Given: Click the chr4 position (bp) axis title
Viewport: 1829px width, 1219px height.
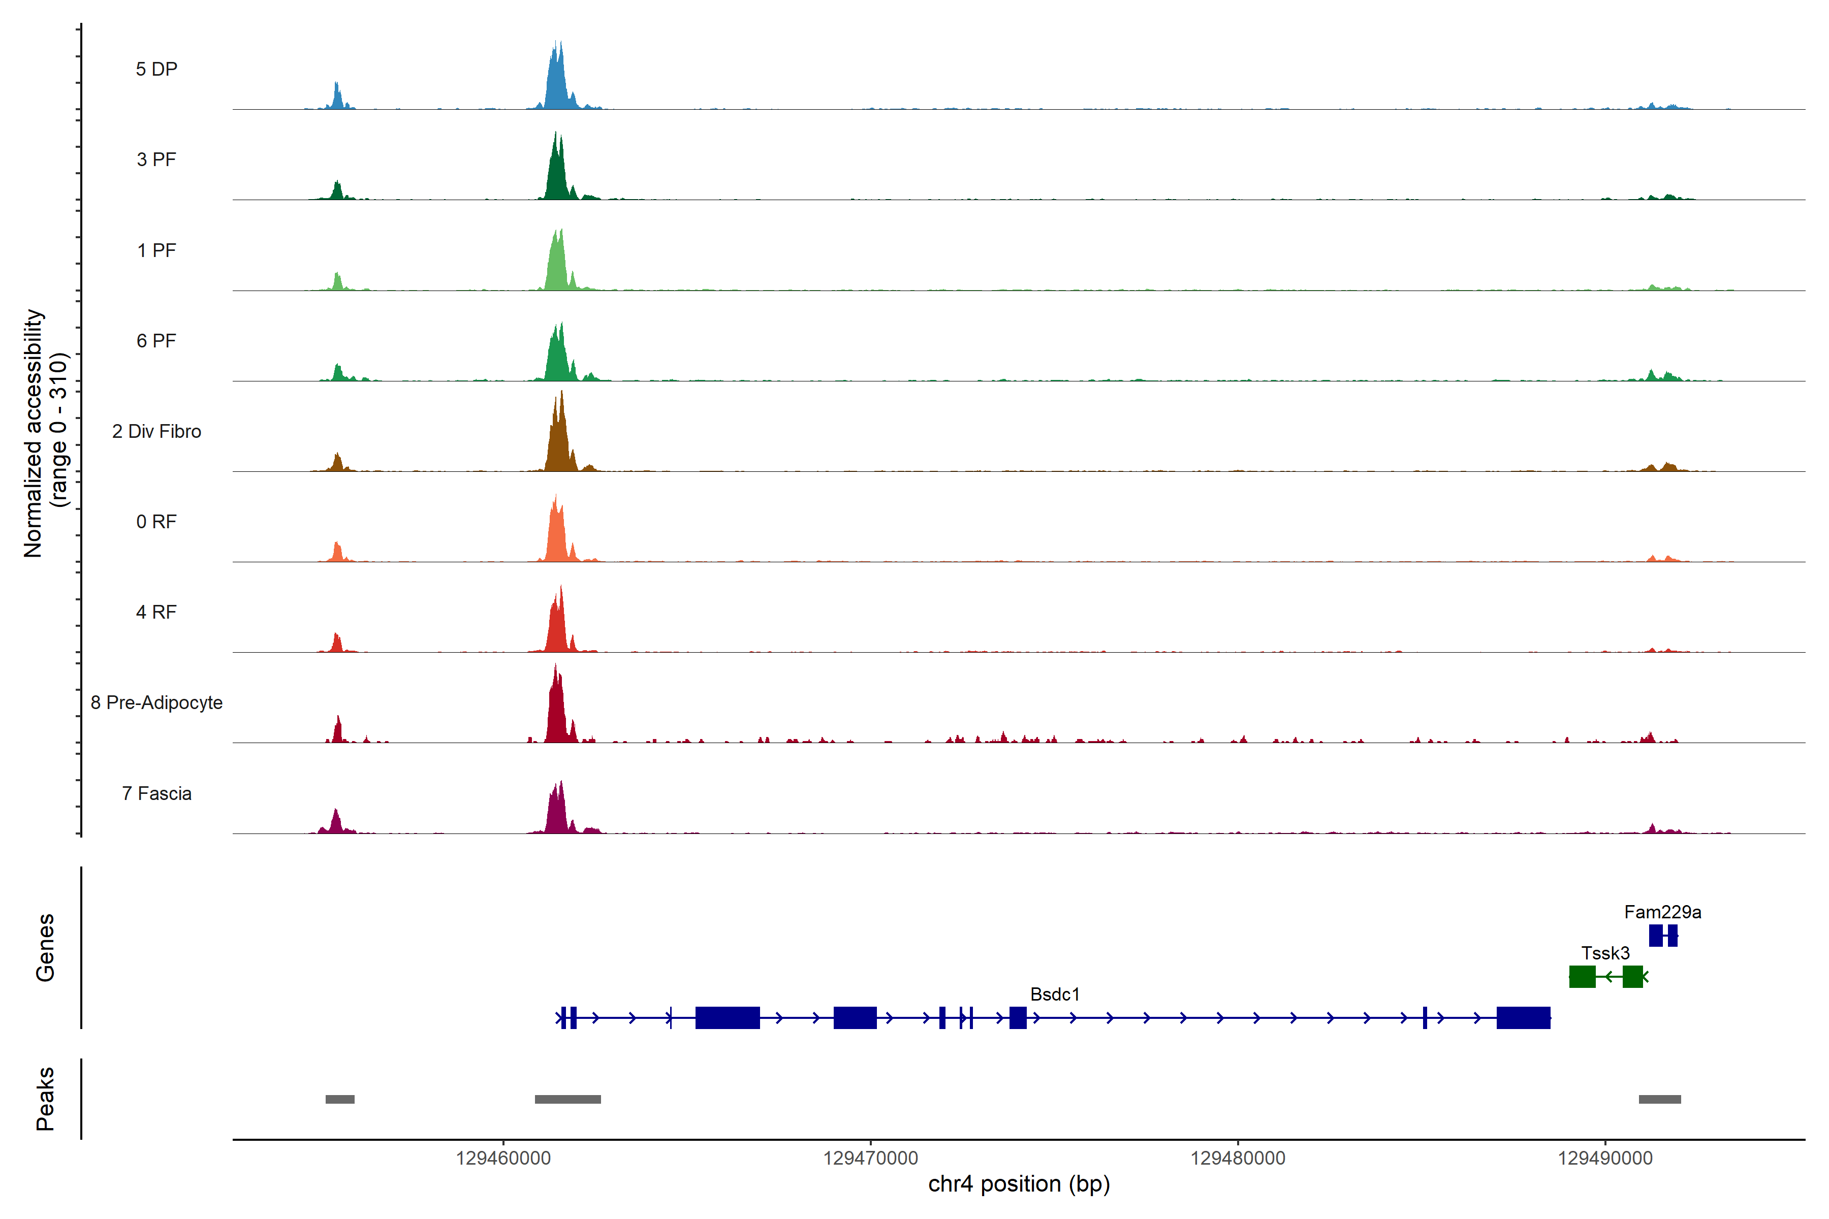Looking at the screenshot, I should [1019, 1184].
